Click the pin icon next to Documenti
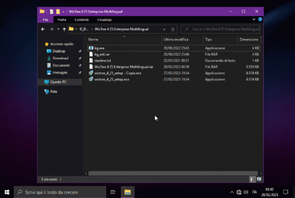This screenshot has width=295, height=198. point(80,65)
